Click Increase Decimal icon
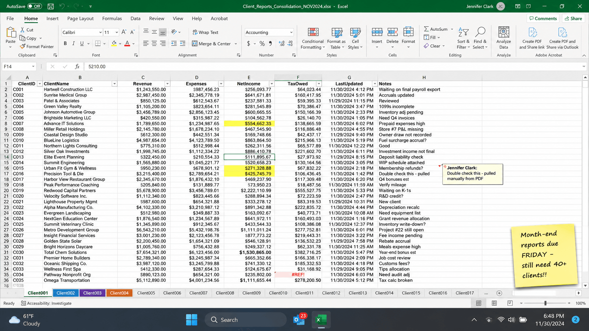Screen dimensions: 589x331 281,44
